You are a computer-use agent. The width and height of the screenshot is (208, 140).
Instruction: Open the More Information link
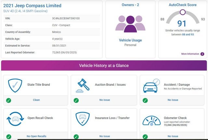pos(190,54)
